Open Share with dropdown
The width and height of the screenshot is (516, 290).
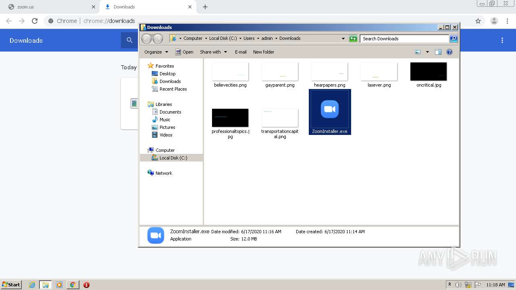point(214,52)
